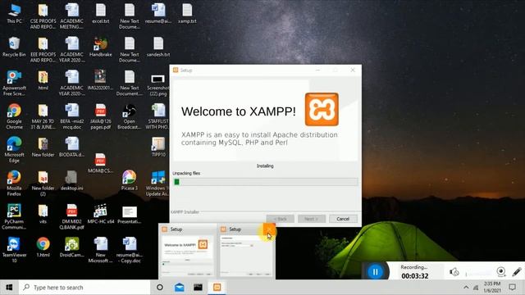Launch Microsoft Edge desktop shortcut
Image resolution: width=525 pixels, height=295 pixels.
point(14,150)
